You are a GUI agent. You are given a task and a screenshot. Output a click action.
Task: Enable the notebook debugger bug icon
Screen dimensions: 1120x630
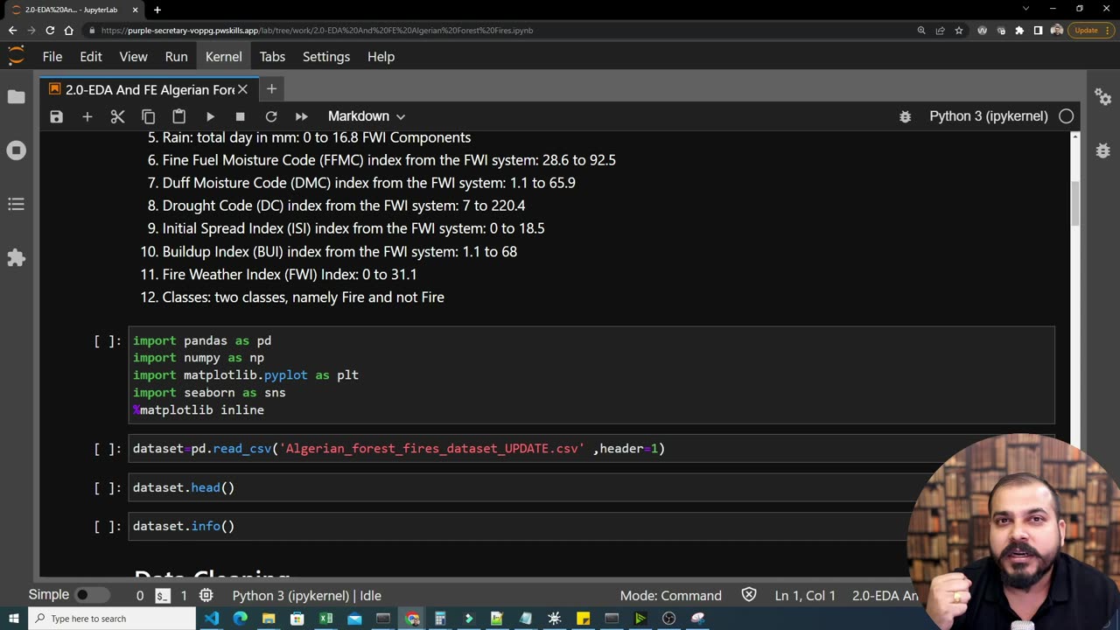pyautogui.click(x=906, y=116)
